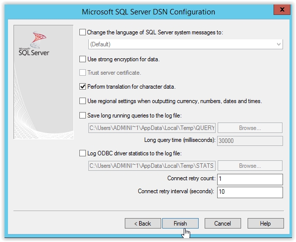Check Log ODBC driver statistics option

point(82,153)
